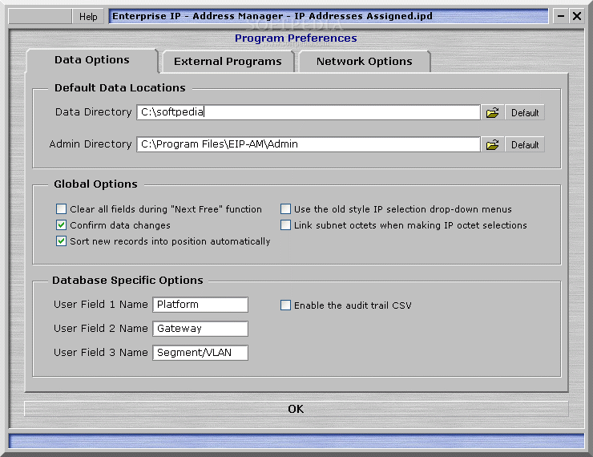Click the blank button left of Help
This screenshot has width=593, height=457.
pyautogui.click(x=40, y=16)
